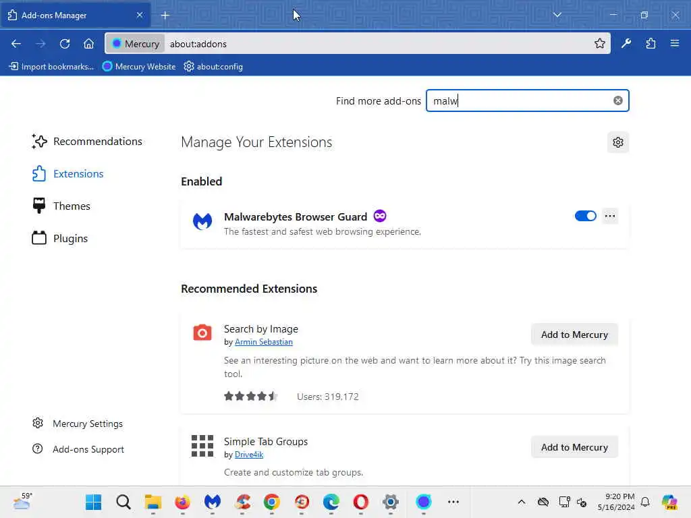Open the clock showing 9:20 PM
Screen dimensions: 691x518
(x=616, y=502)
